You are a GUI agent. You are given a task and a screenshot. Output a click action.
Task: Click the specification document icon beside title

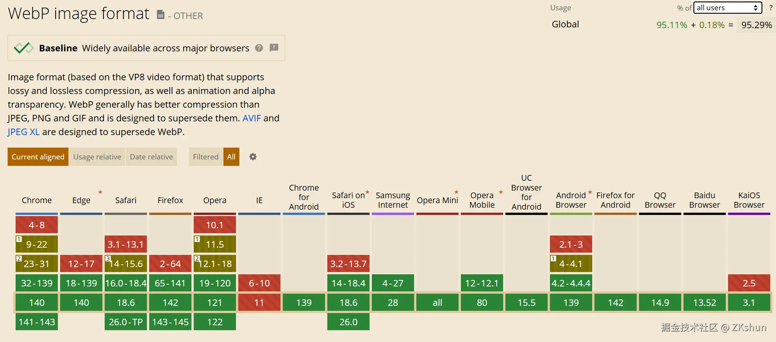[161, 15]
